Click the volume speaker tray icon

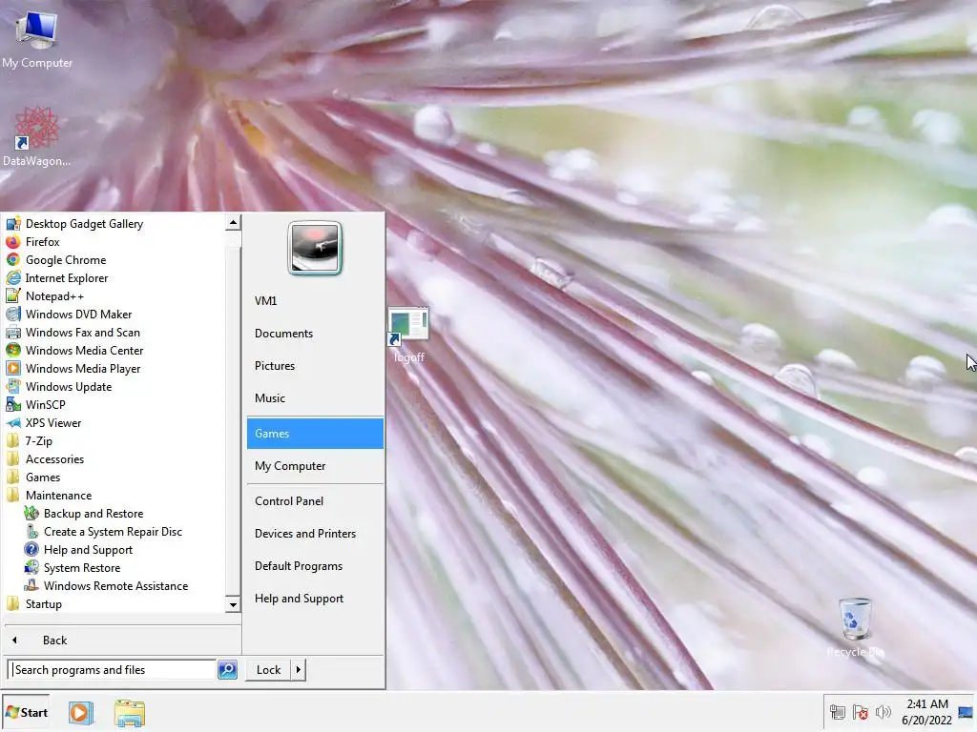(883, 712)
